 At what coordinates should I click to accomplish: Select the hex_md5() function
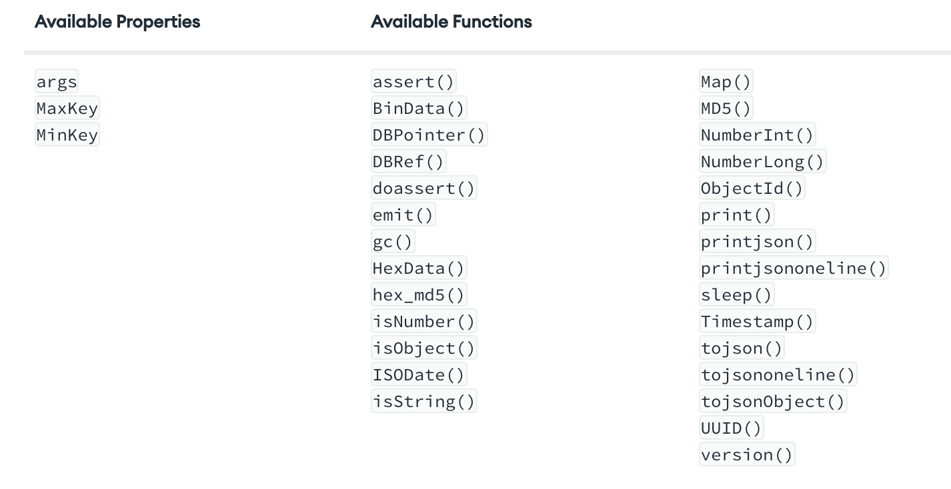point(419,295)
